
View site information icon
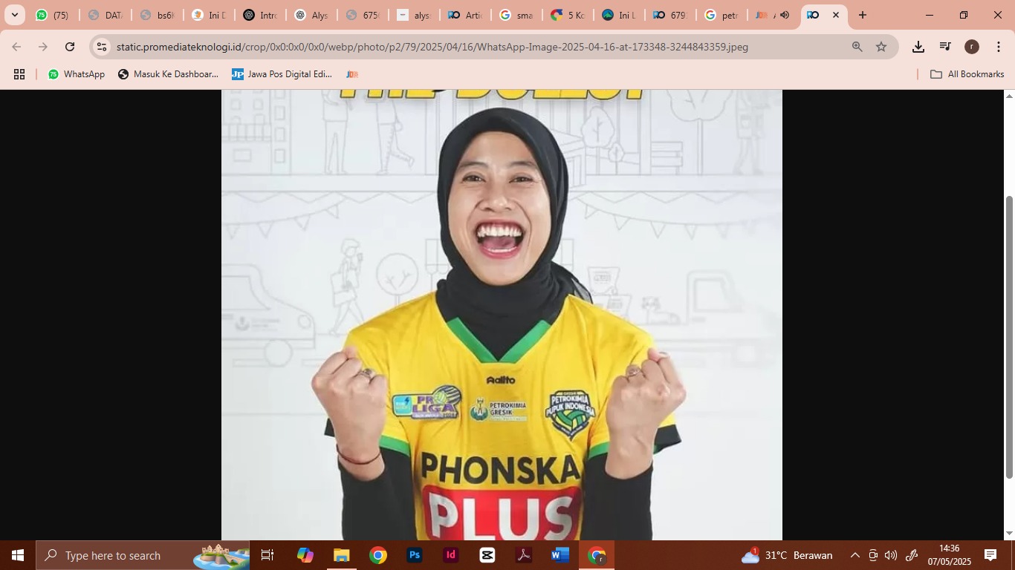pyautogui.click(x=102, y=47)
